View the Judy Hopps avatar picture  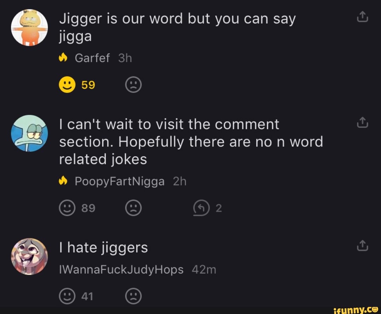click(x=29, y=256)
